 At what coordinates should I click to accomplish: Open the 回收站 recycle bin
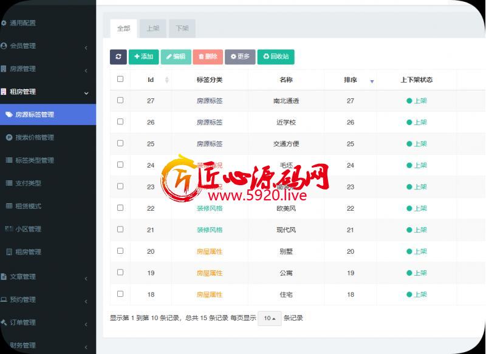coord(276,56)
